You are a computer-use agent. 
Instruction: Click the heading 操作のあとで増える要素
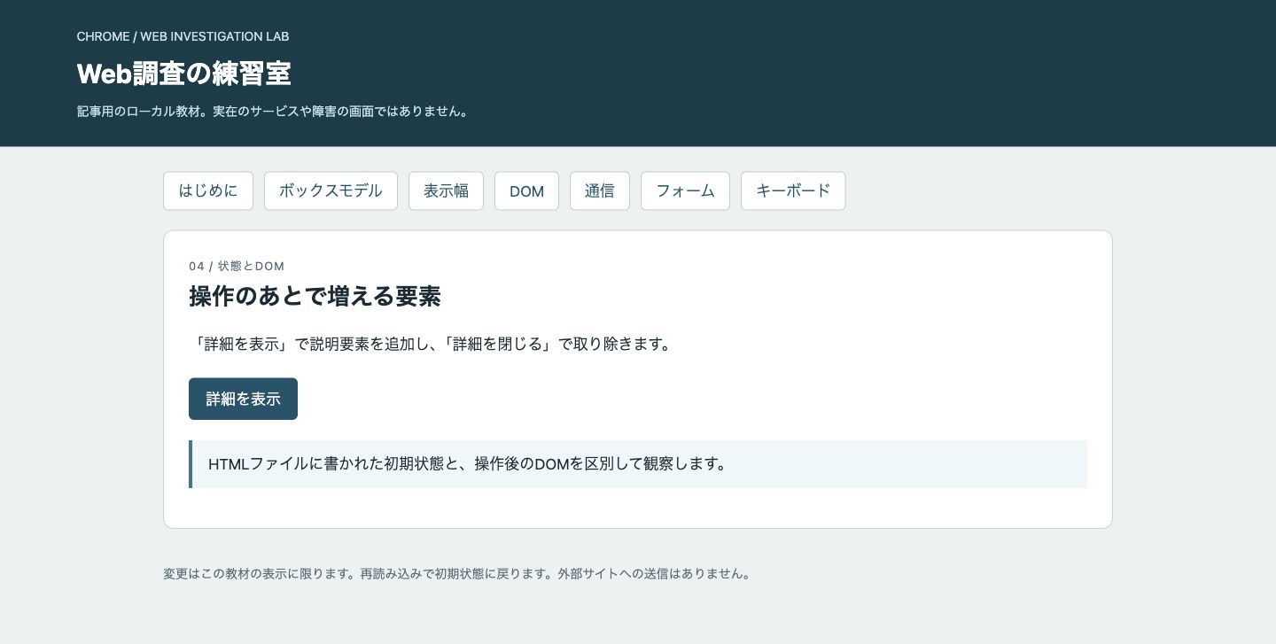[315, 296]
